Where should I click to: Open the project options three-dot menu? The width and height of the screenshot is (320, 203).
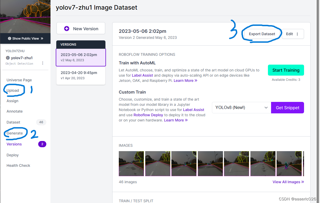43,63
